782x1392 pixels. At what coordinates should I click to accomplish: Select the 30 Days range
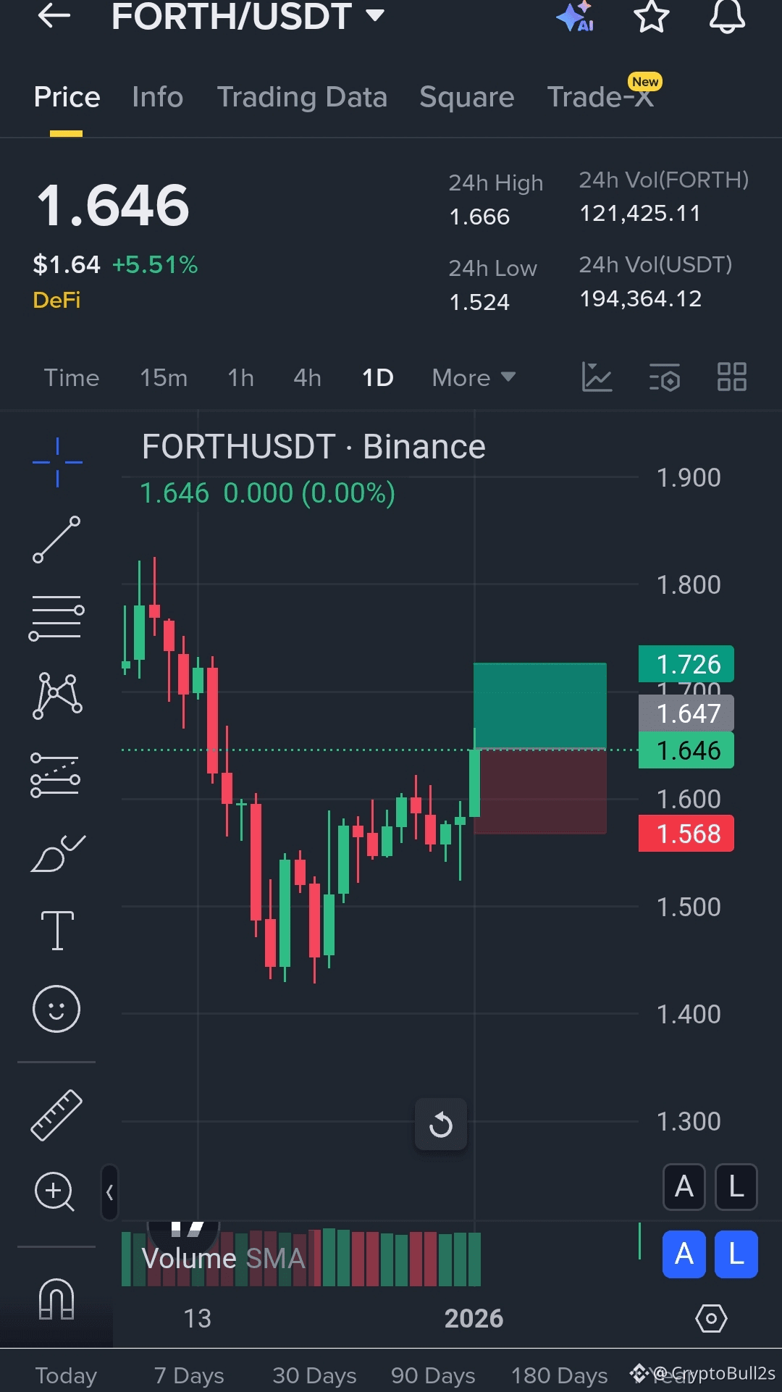pyautogui.click(x=314, y=1375)
